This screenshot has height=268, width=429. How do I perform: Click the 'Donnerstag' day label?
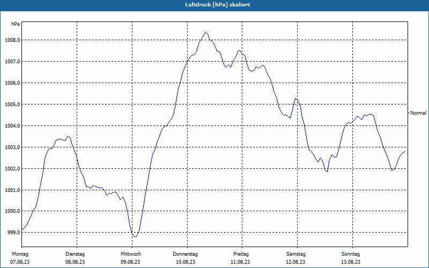(x=185, y=254)
